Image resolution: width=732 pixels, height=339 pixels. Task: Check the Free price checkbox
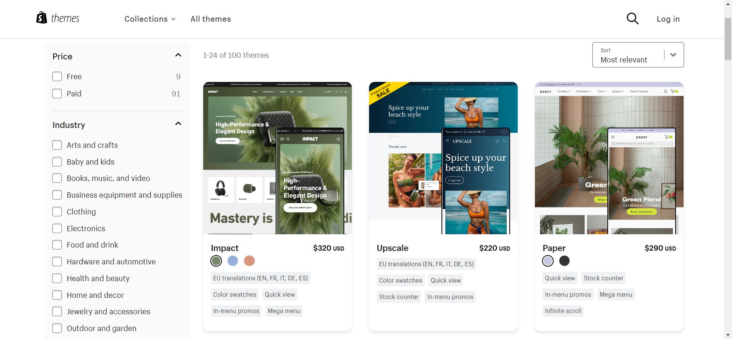tap(57, 77)
